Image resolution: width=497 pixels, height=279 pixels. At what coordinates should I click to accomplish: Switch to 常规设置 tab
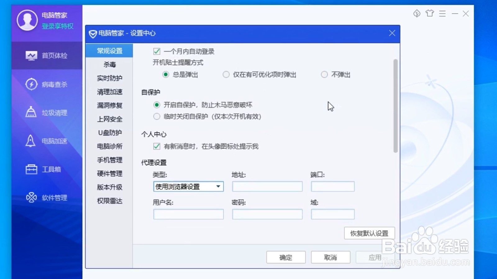click(x=109, y=51)
